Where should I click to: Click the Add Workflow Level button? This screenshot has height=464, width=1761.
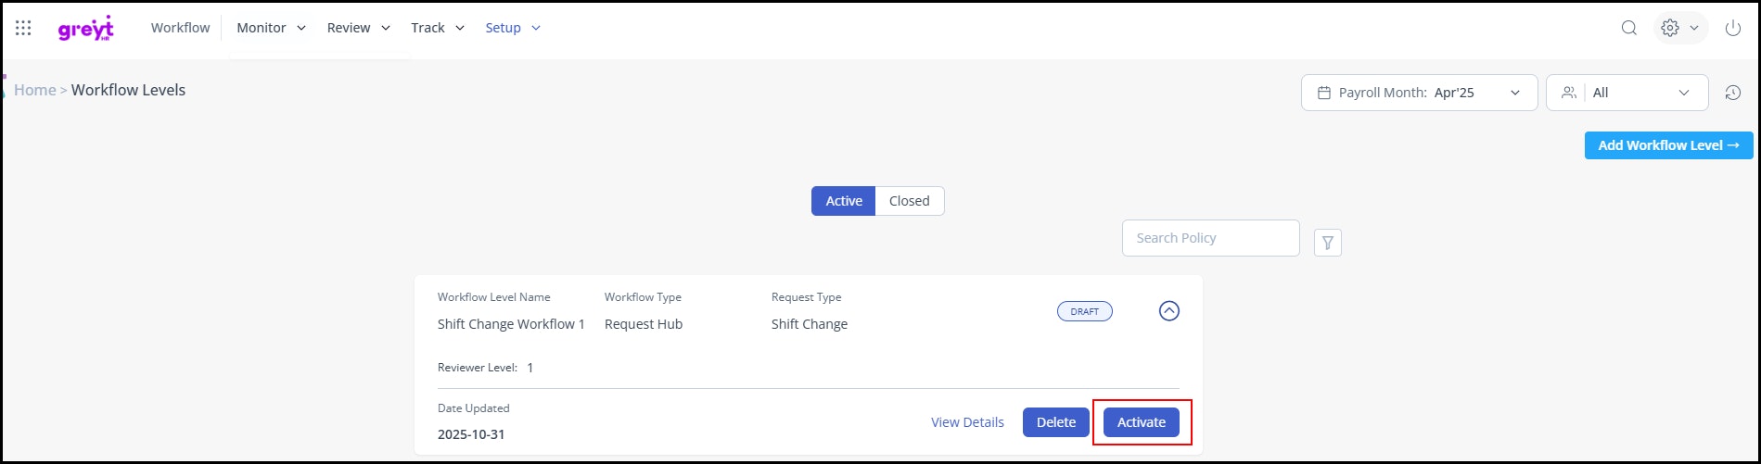pyautogui.click(x=1668, y=145)
